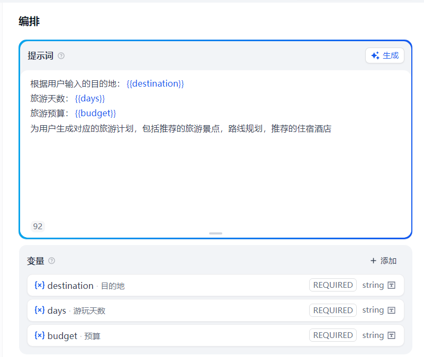Screen dimensions: 424x357
Task: Click text type icon on destination row
Action: (392, 285)
